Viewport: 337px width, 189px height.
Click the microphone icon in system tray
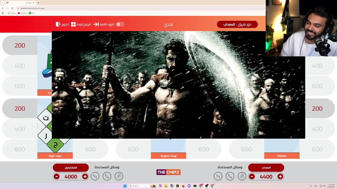click(311, 186)
